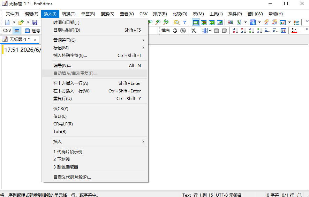
Task: Click the grayed circular sort icon
Action: pos(183,31)
